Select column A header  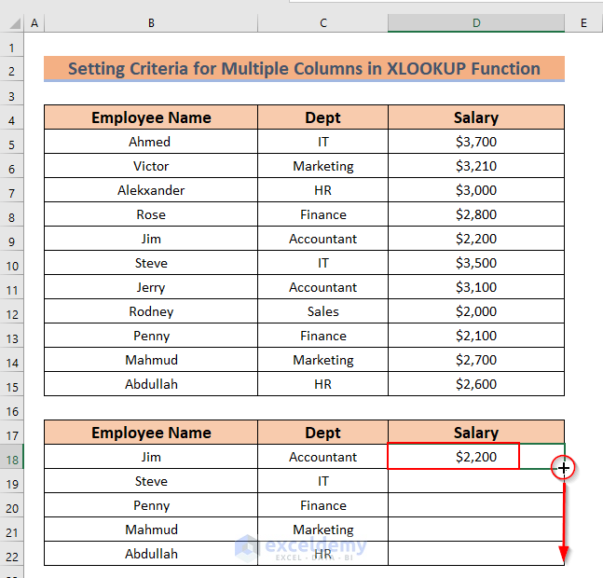(x=34, y=23)
